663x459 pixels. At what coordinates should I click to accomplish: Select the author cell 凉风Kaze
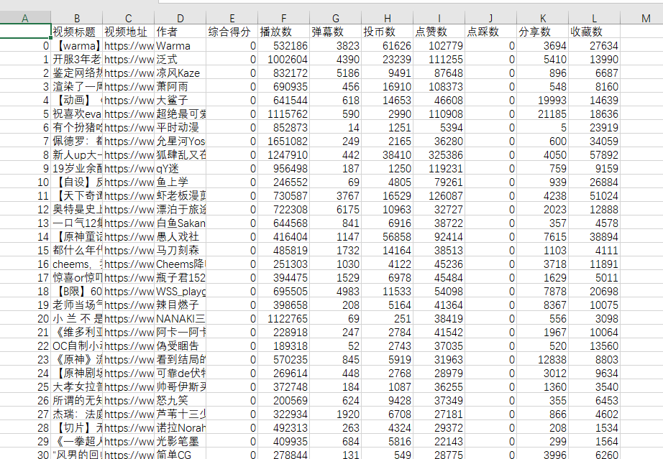click(x=180, y=73)
